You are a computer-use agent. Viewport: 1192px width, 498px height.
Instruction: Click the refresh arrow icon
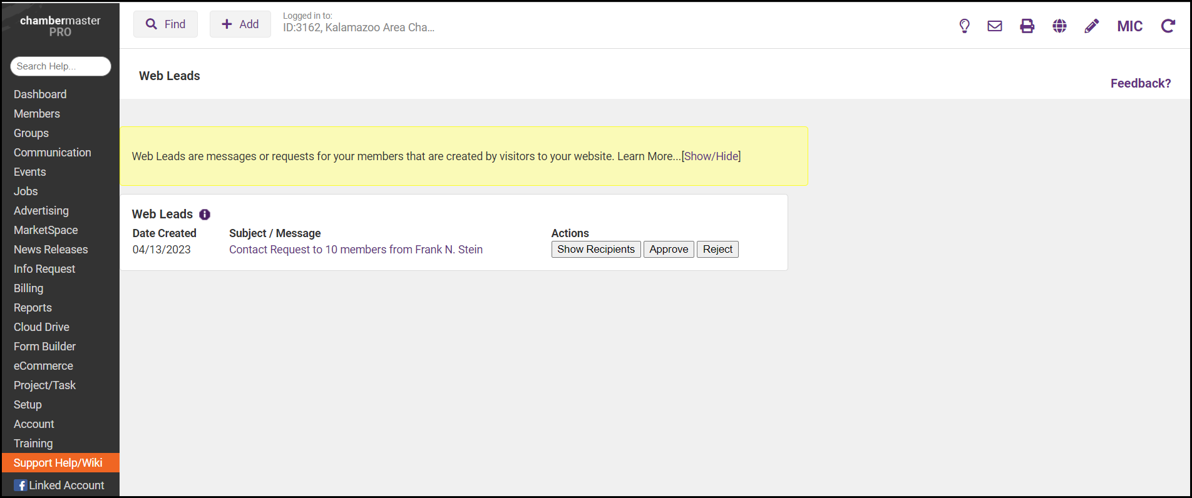click(x=1168, y=26)
